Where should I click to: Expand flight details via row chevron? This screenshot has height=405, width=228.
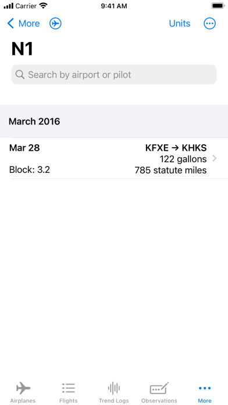214,159
